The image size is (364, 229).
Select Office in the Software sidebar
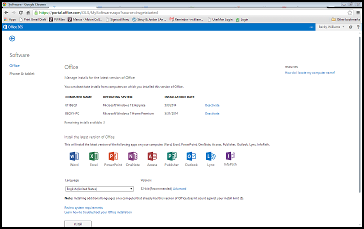pos(14,65)
